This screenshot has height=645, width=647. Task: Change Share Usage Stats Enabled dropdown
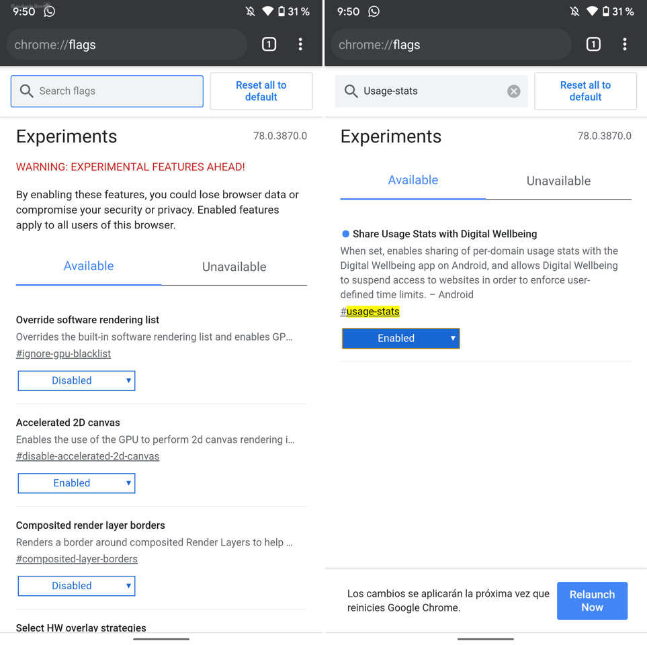pos(401,339)
